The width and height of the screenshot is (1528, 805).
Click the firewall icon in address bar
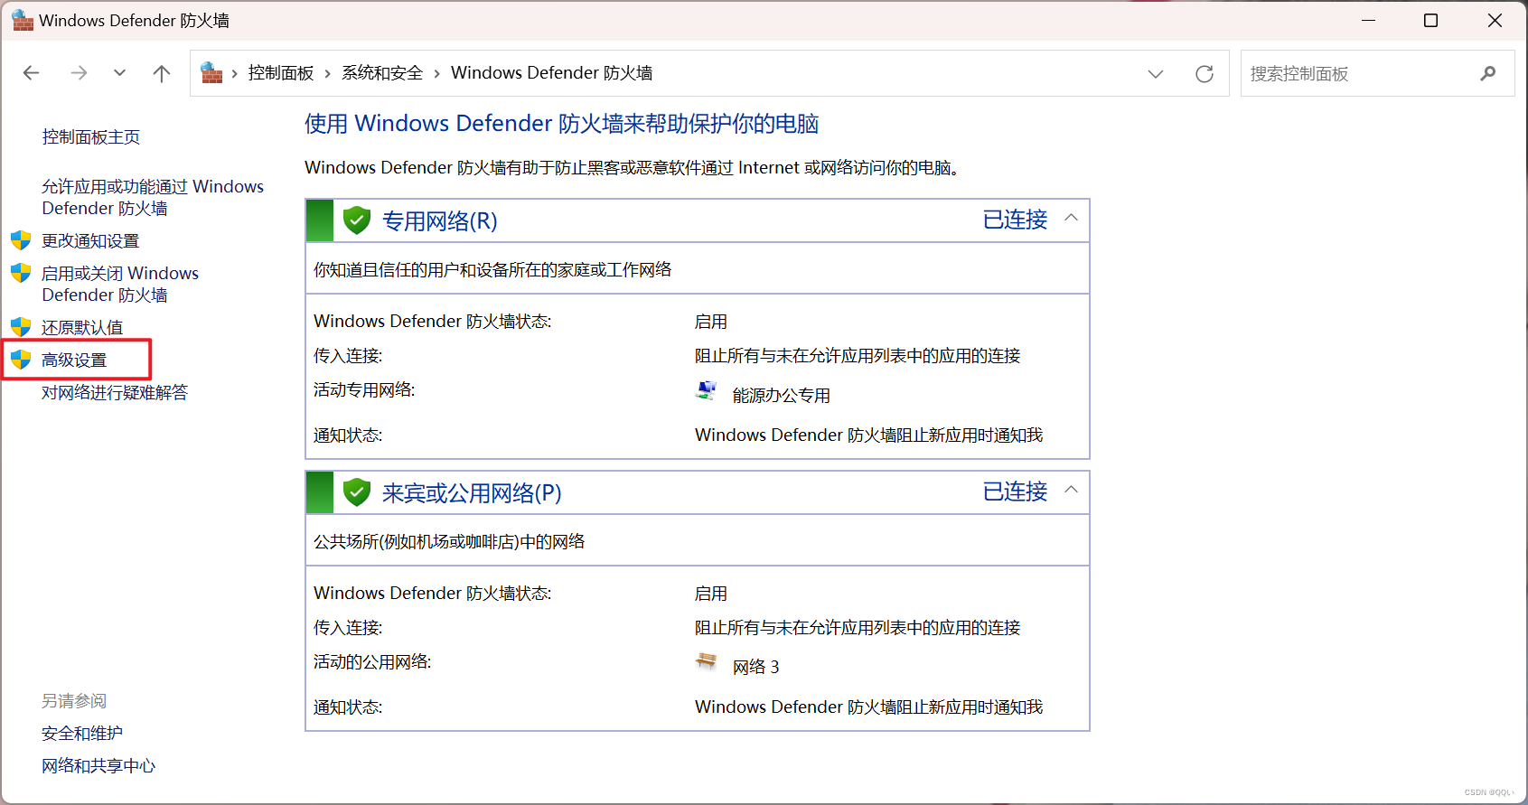click(211, 73)
